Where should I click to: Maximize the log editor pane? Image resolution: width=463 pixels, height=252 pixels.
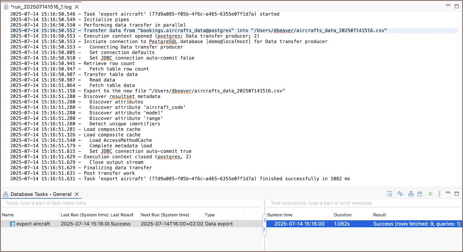pos(457,6)
